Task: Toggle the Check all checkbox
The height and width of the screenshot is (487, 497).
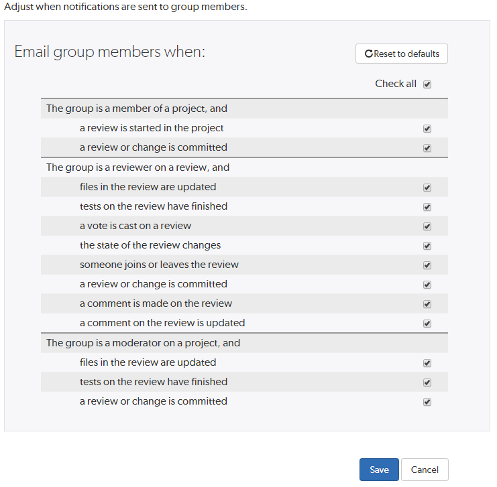Action: 427,84
